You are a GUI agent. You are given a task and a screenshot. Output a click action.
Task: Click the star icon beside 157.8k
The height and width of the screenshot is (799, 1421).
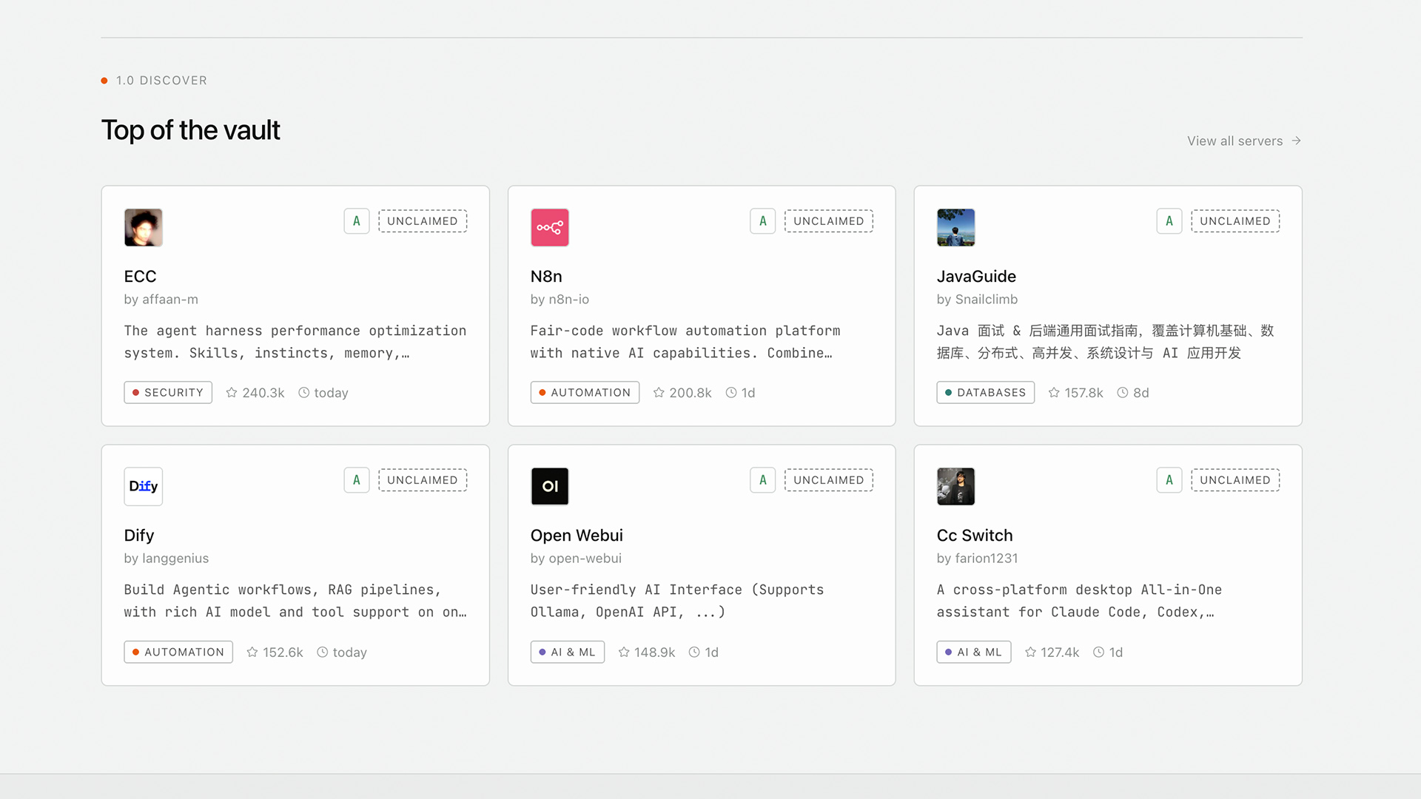(x=1054, y=393)
